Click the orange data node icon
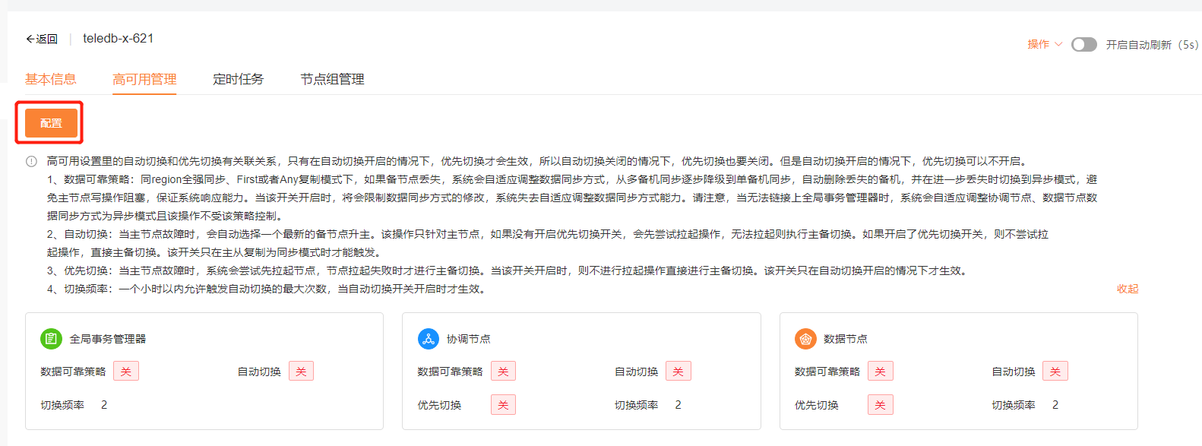 click(805, 339)
